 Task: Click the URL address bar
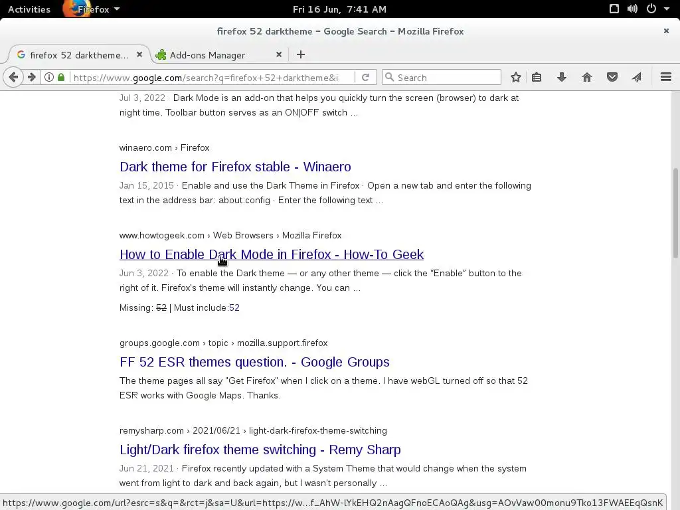(x=212, y=78)
